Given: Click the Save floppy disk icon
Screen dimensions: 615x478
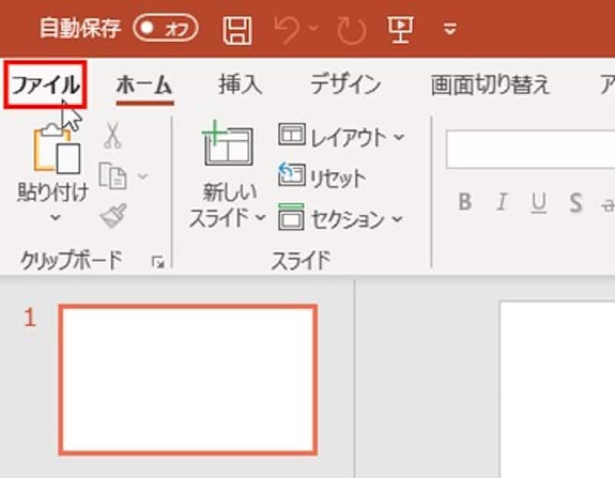Looking at the screenshot, I should click(x=238, y=29).
